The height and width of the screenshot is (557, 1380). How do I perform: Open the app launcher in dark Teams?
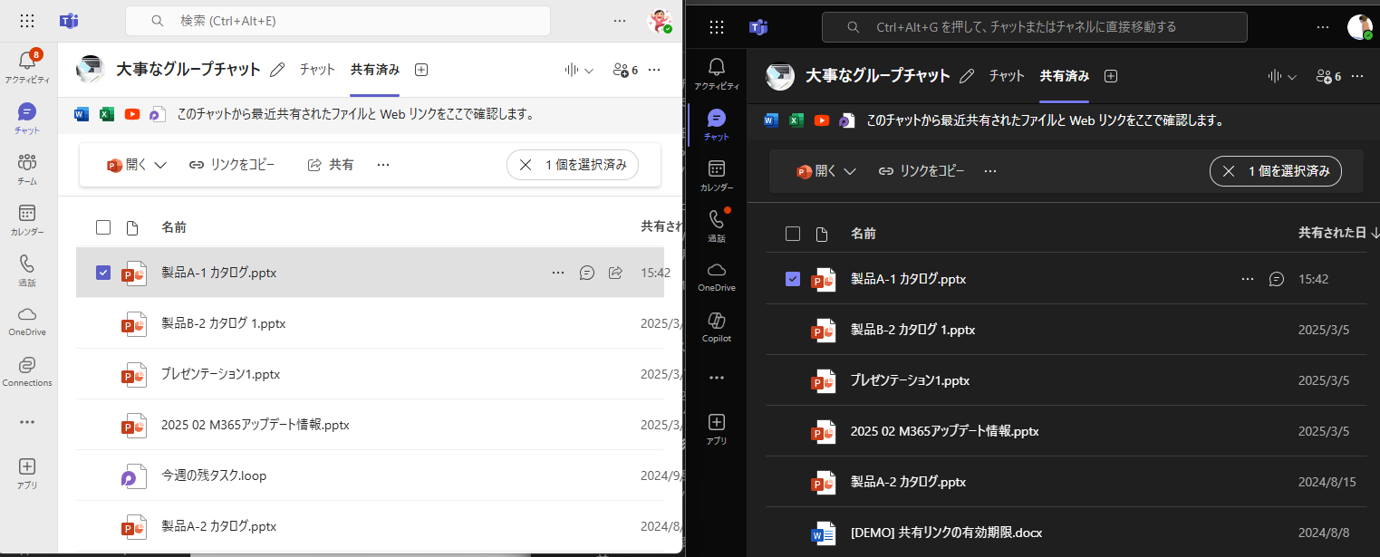tap(717, 27)
